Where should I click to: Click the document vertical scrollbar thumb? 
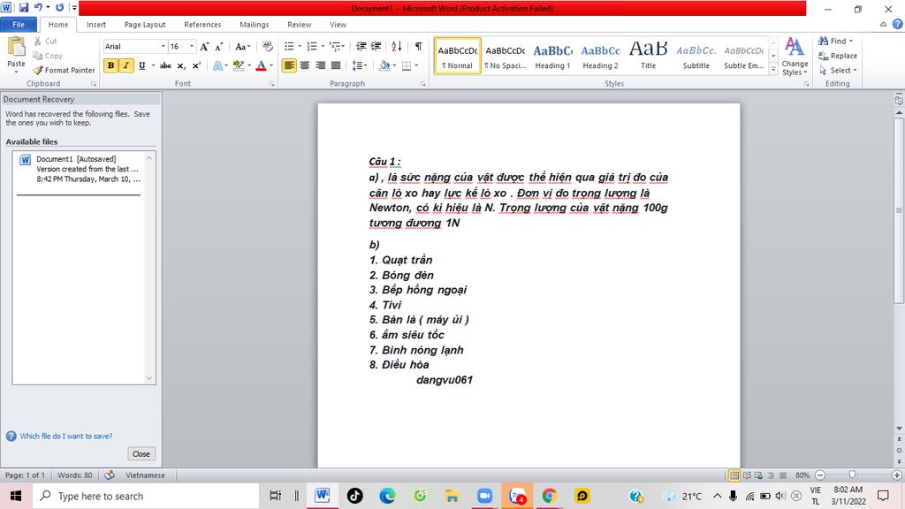pos(899,210)
